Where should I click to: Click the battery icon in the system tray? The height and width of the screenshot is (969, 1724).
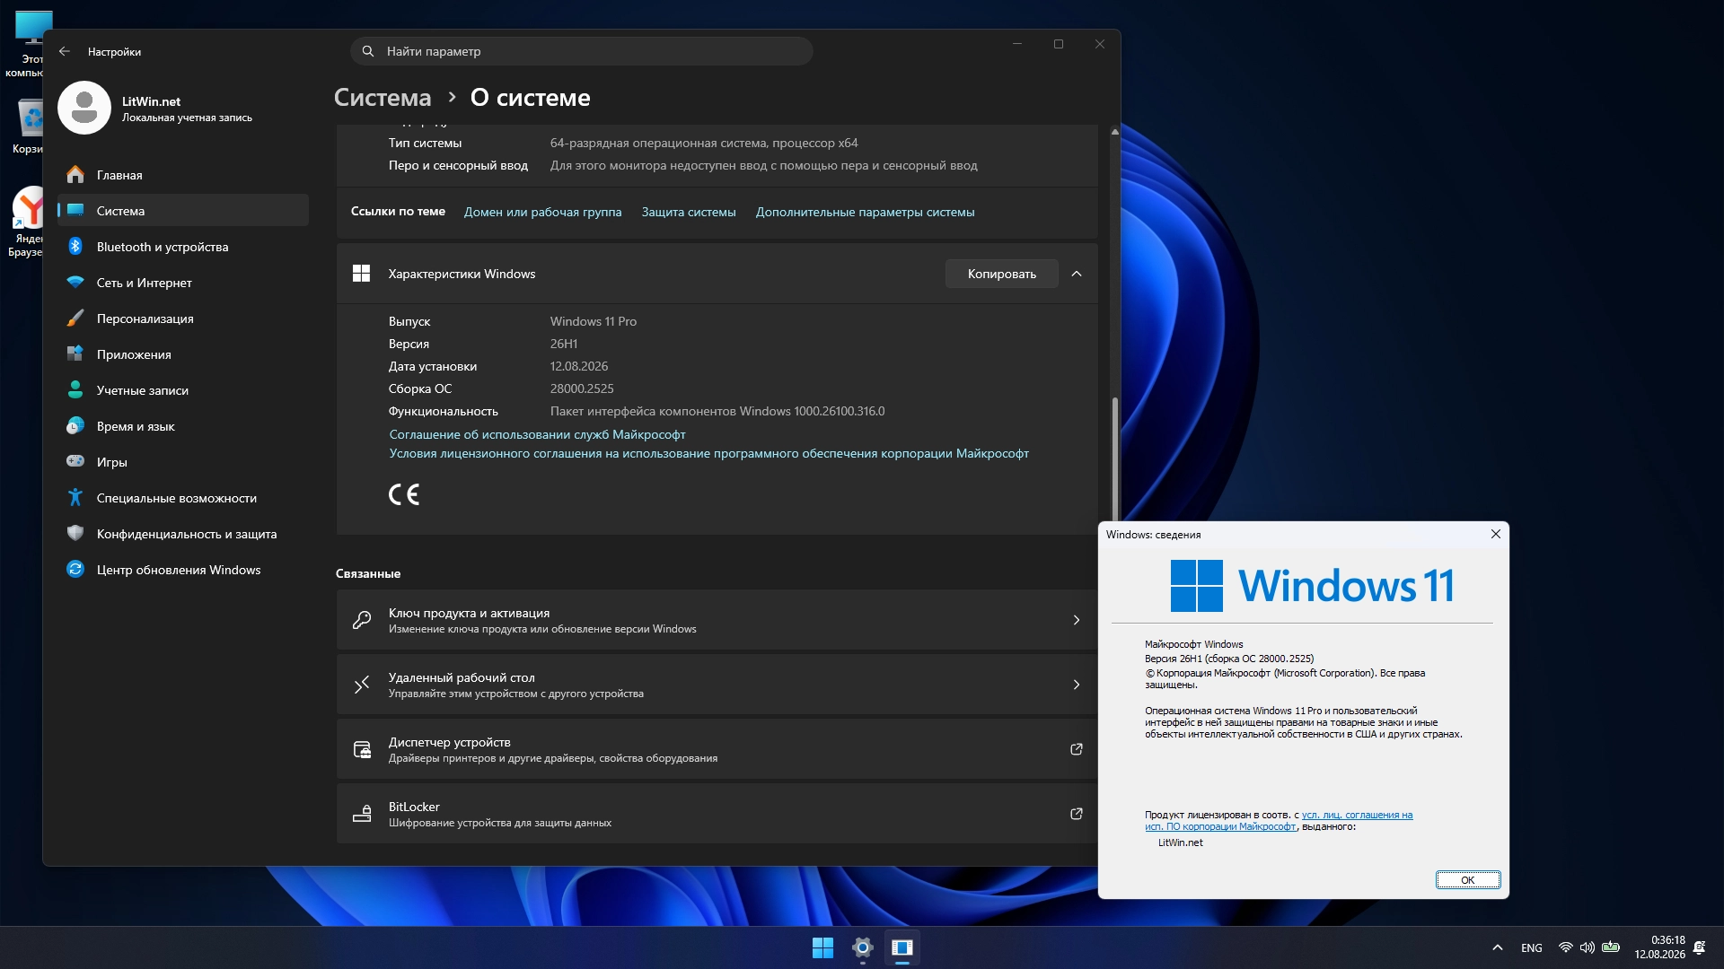click(x=1611, y=947)
